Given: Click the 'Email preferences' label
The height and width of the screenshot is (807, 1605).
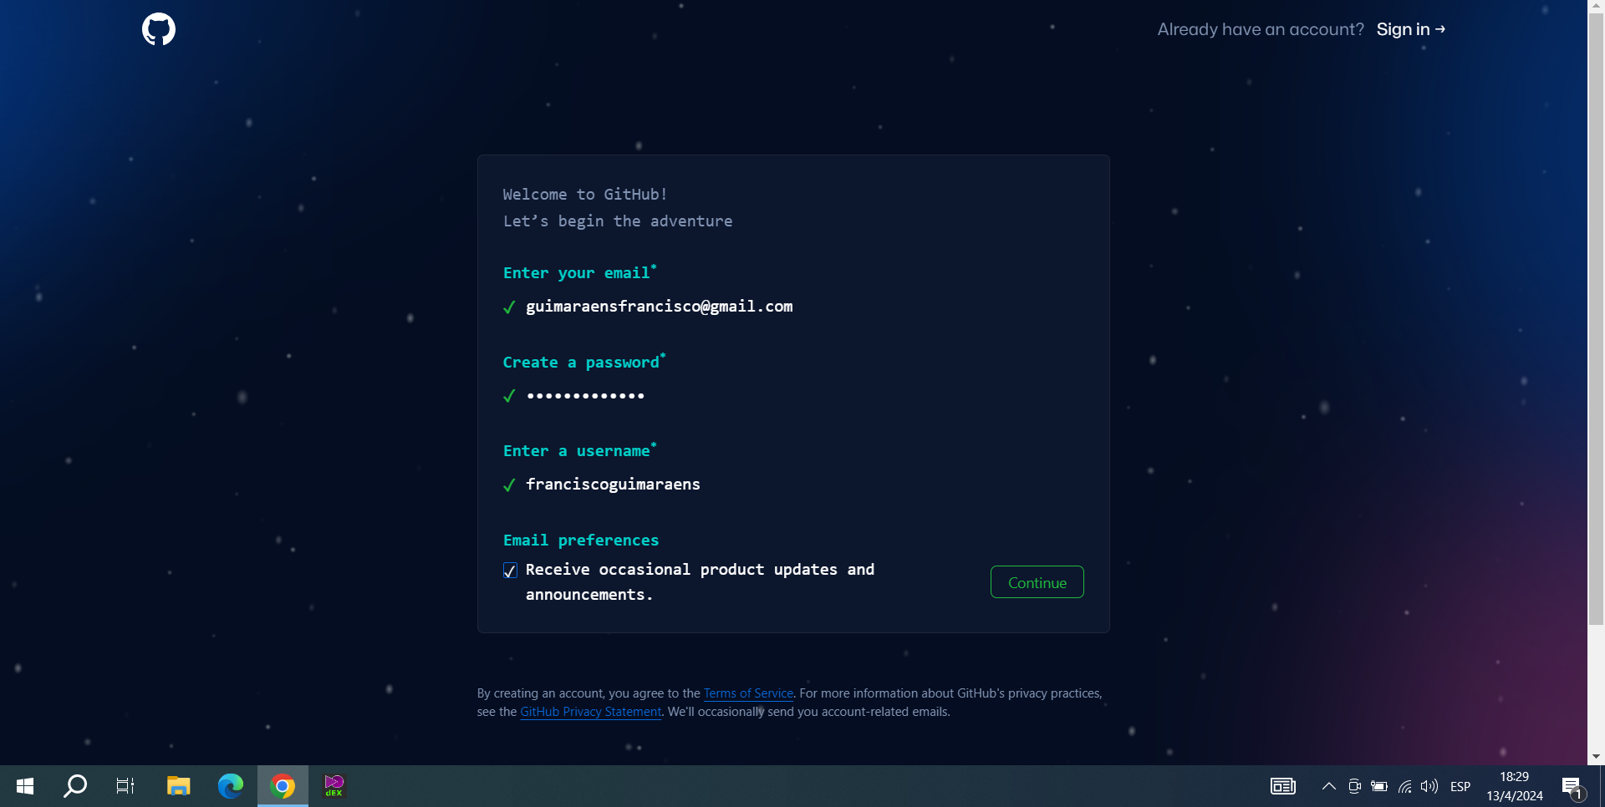Looking at the screenshot, I should click(x=581, y=541).
